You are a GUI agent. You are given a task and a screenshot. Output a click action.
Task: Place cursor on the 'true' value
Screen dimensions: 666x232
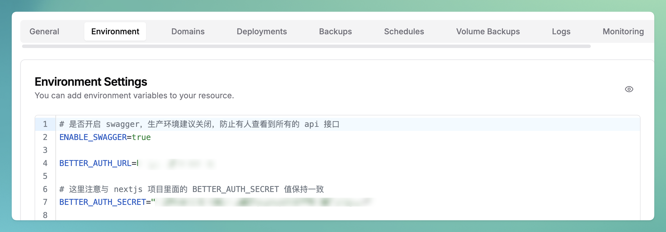[141, 137]
